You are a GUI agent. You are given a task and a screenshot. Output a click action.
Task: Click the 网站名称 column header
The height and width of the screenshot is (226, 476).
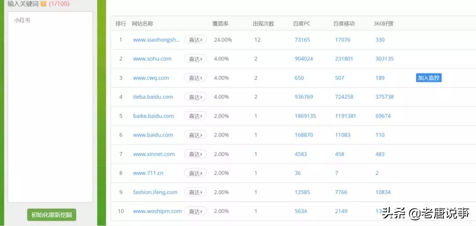click(x=142, y=24)
